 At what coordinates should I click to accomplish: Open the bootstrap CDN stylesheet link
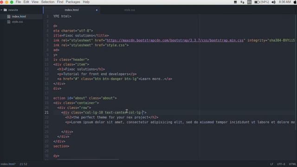coord(175,40)
